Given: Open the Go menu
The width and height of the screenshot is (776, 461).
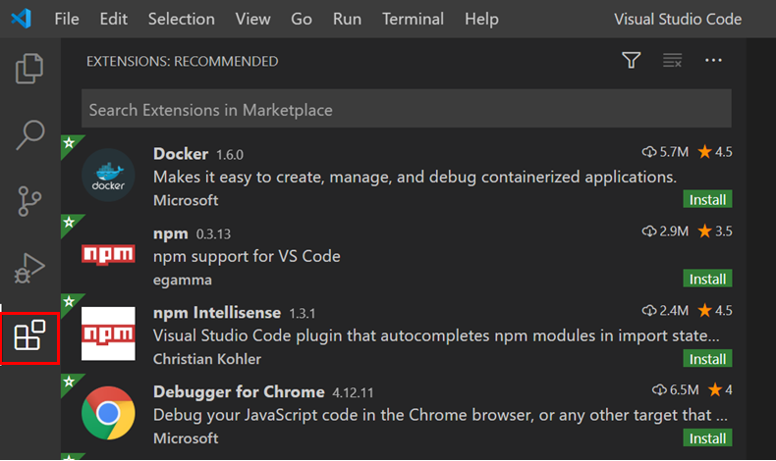Looking at the screenshot, I should coord(302,19).
